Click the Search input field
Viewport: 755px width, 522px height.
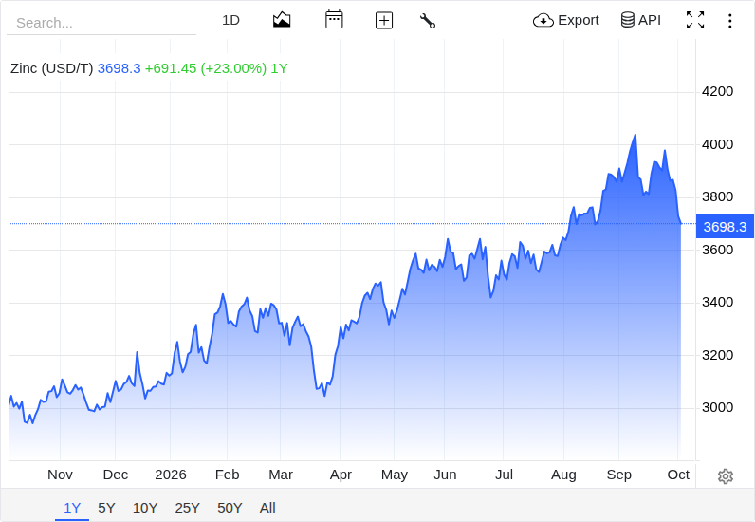[x=101, y=23]
